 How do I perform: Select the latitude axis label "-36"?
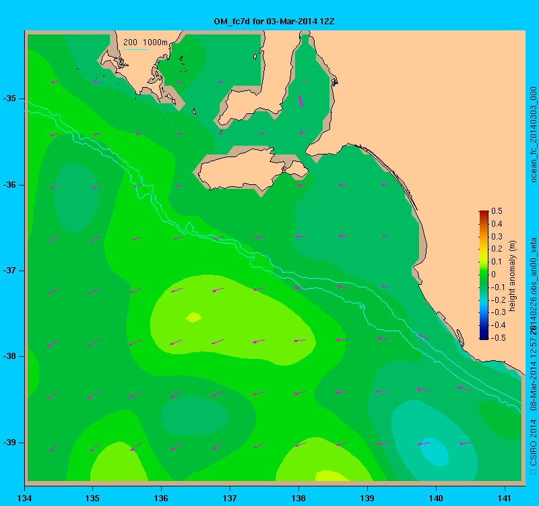coord(9,185)
